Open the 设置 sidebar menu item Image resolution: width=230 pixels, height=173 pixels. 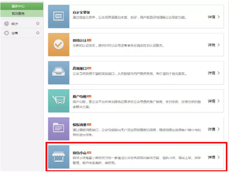[x=22, y=33]
